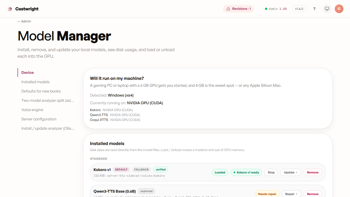Select Defaults for new books section

41,91
